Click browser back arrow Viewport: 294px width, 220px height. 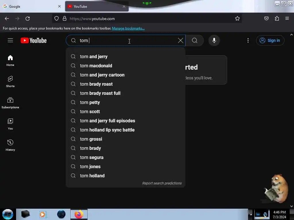tap(7, 19)
